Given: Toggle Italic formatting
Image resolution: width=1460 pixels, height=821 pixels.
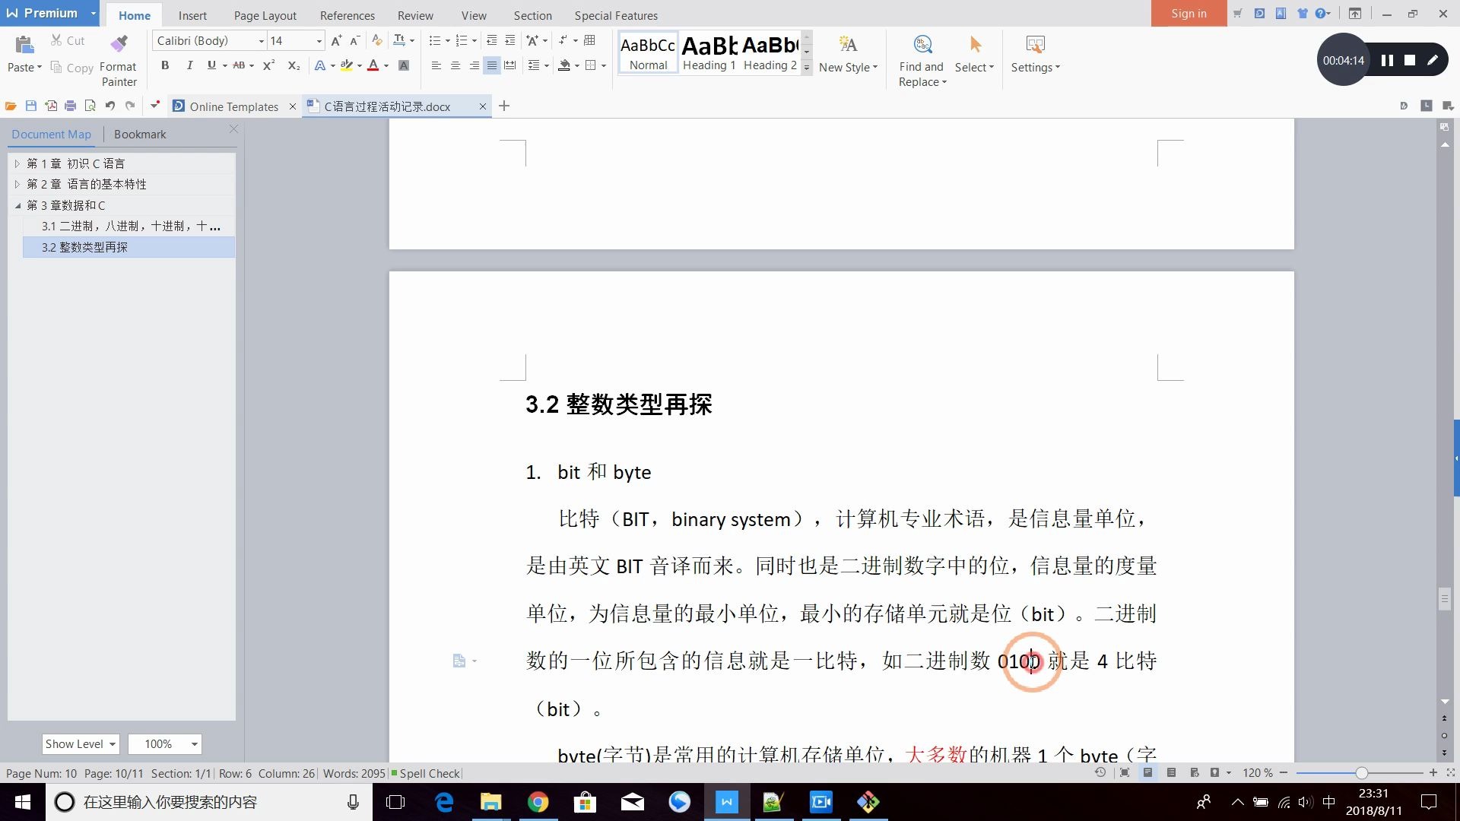Looking at the screenshot, I should pyautogui.click(x=189, y=66).
